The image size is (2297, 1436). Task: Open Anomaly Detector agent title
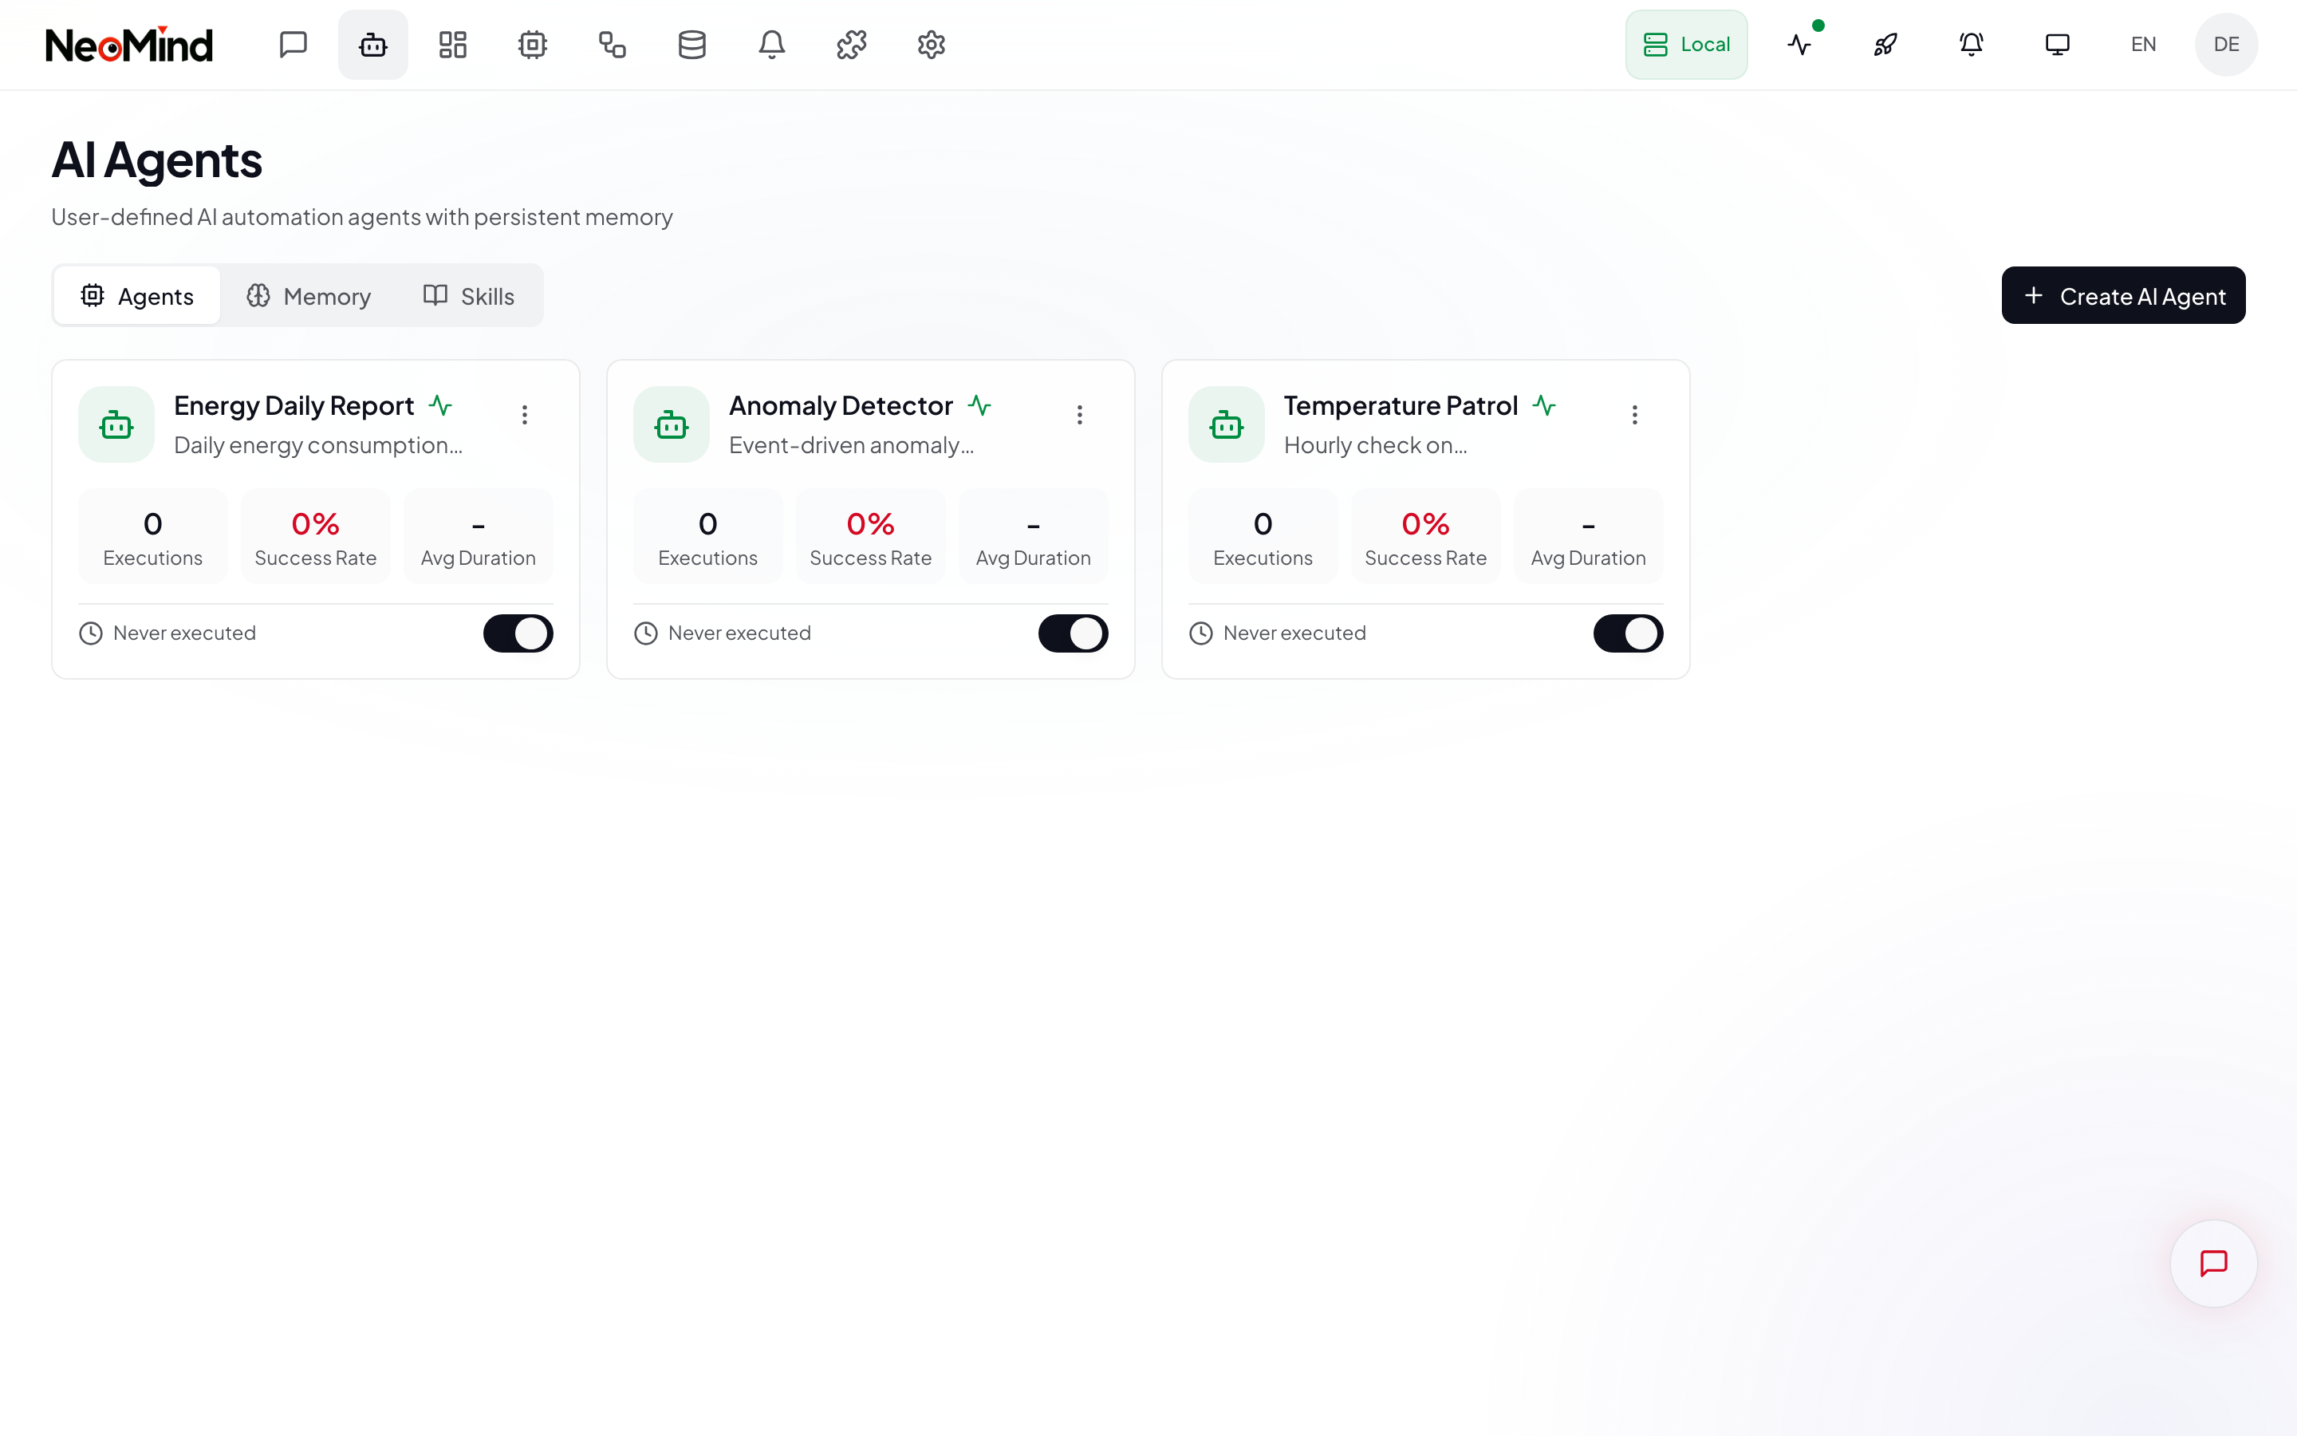(841, 405)
